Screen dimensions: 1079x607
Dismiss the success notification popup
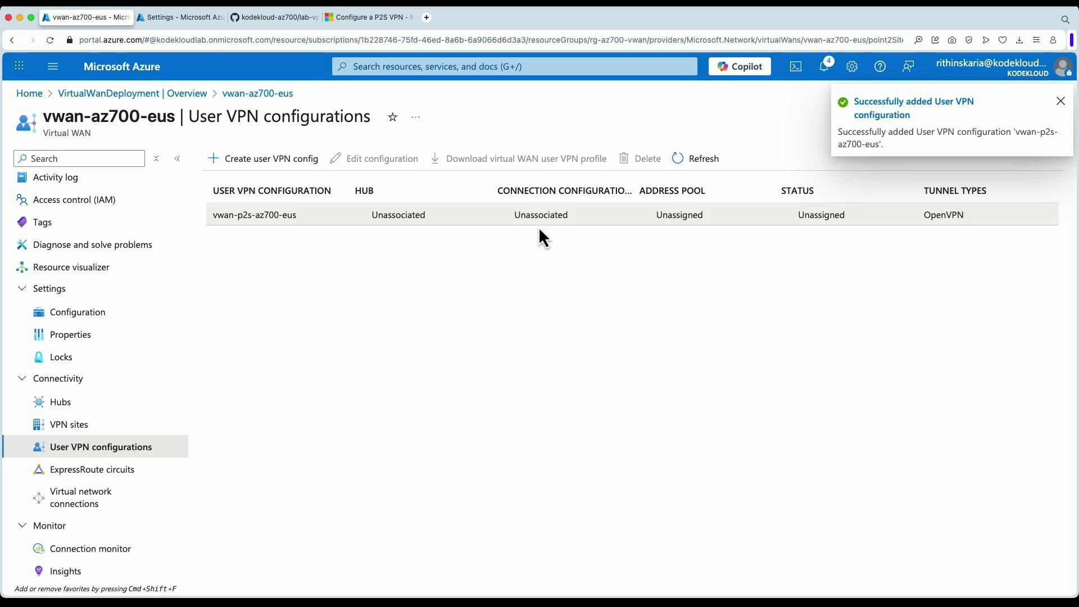point(1061,101)
